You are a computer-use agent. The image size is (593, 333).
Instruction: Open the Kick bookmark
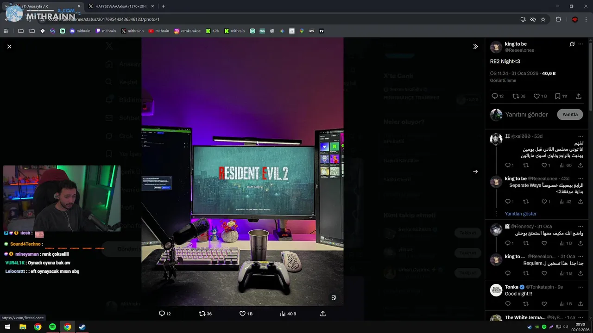click(212, 31)
